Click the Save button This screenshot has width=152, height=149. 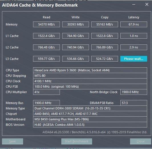[x=13, y=141]
